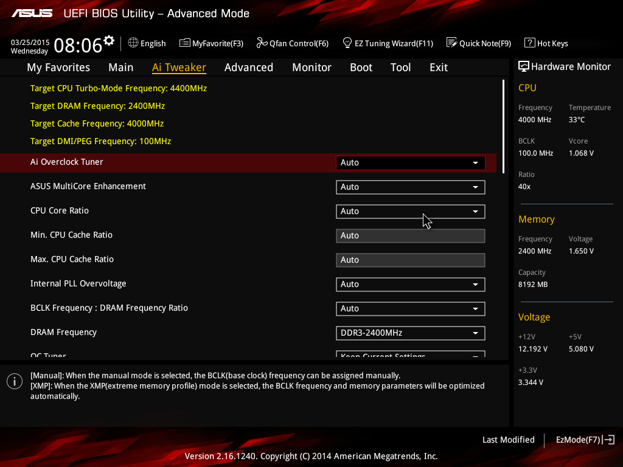This screenshot has height=467, width=623.
Task: Open the My Favorites tab
Action: point(58,67)
